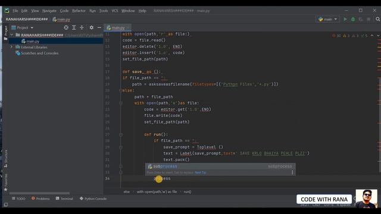
Task: Open the PyCharm application icon menu
Action: click(7, 11)
